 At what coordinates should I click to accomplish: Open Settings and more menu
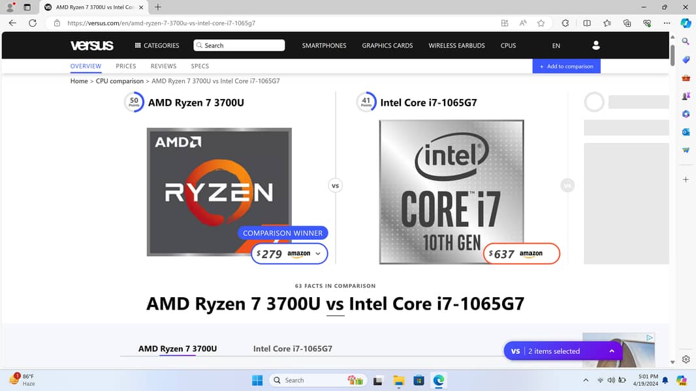click(667, 23)
